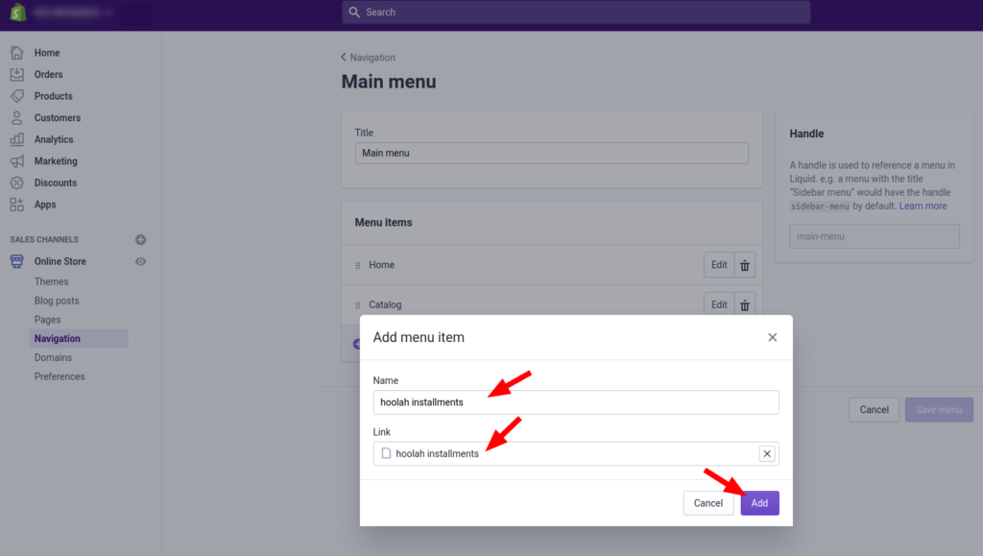The image size is (983, 556).
Task: Click the Online Store shop icon
Action: [x=17, y=261]
